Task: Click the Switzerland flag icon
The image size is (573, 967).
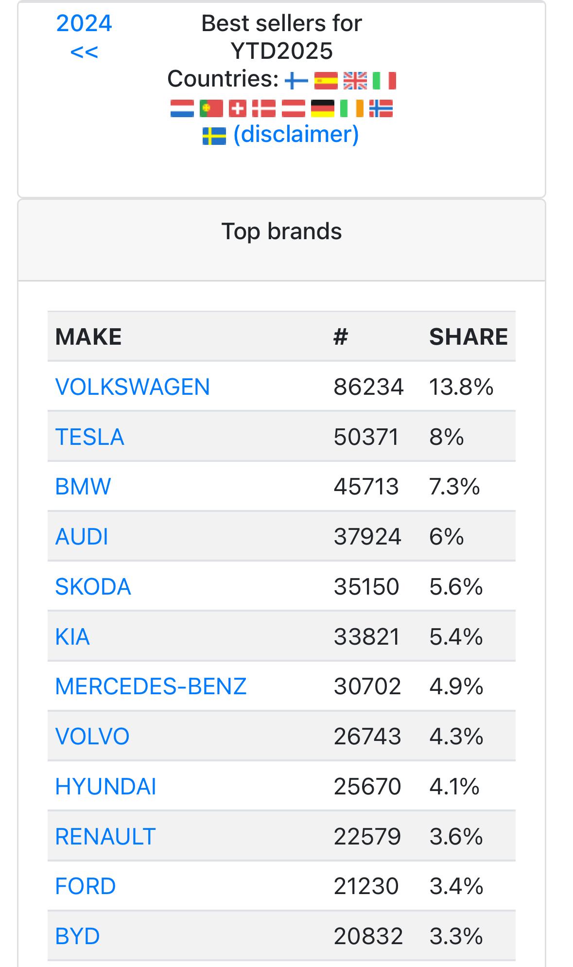Action: [237, 108]
